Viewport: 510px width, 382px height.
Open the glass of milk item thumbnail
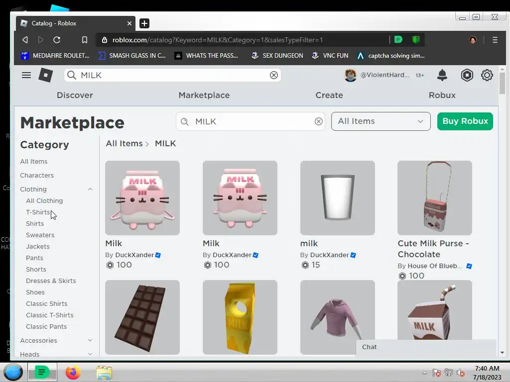click(x=337, y=198)
